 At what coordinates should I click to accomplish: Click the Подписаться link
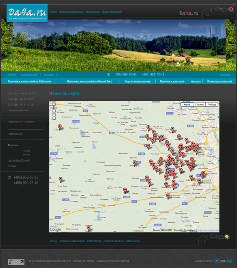point(15,134)
